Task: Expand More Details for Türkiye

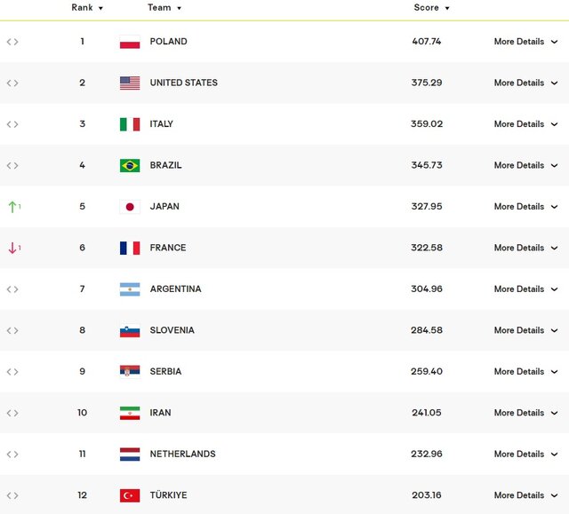Action: click(525, 495)
